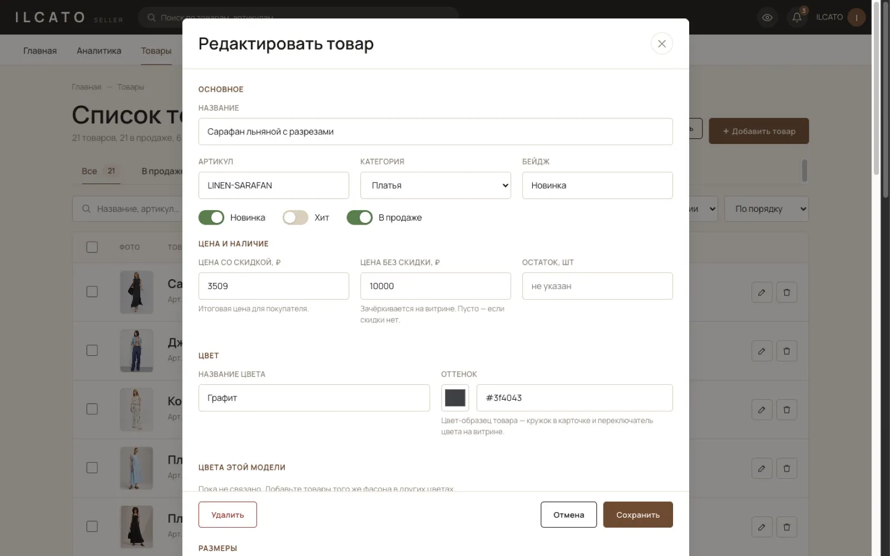The width and height of the screenshot is (890, 556).
Task: Open partially hidden filter dropdown beside sort
Action: [x=703, y=209]
